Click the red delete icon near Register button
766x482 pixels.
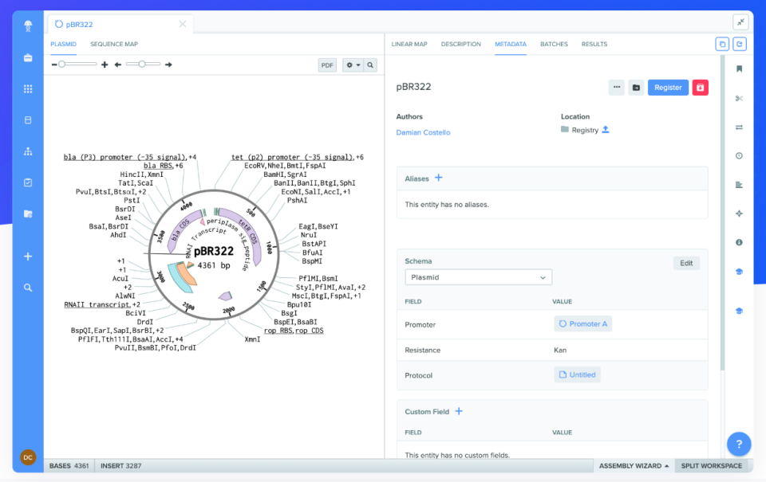tap(700, 88)
